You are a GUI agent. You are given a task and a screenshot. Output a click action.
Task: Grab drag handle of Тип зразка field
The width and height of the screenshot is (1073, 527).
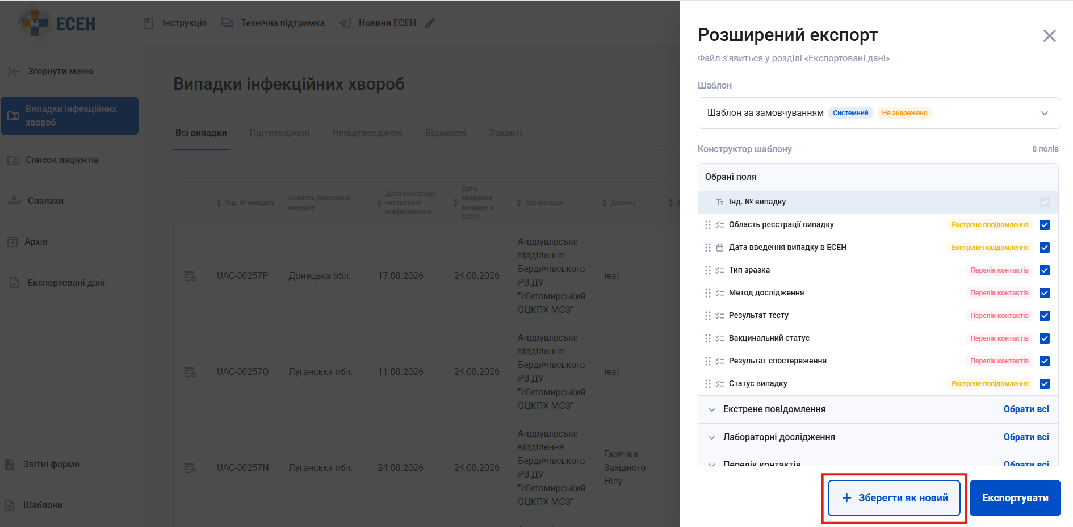708,270
